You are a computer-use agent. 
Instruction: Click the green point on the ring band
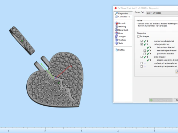22,41
